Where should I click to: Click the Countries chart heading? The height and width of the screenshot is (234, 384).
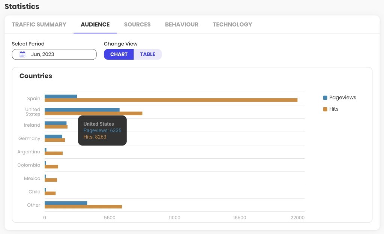pyautogui.click(x=36, y=76)
